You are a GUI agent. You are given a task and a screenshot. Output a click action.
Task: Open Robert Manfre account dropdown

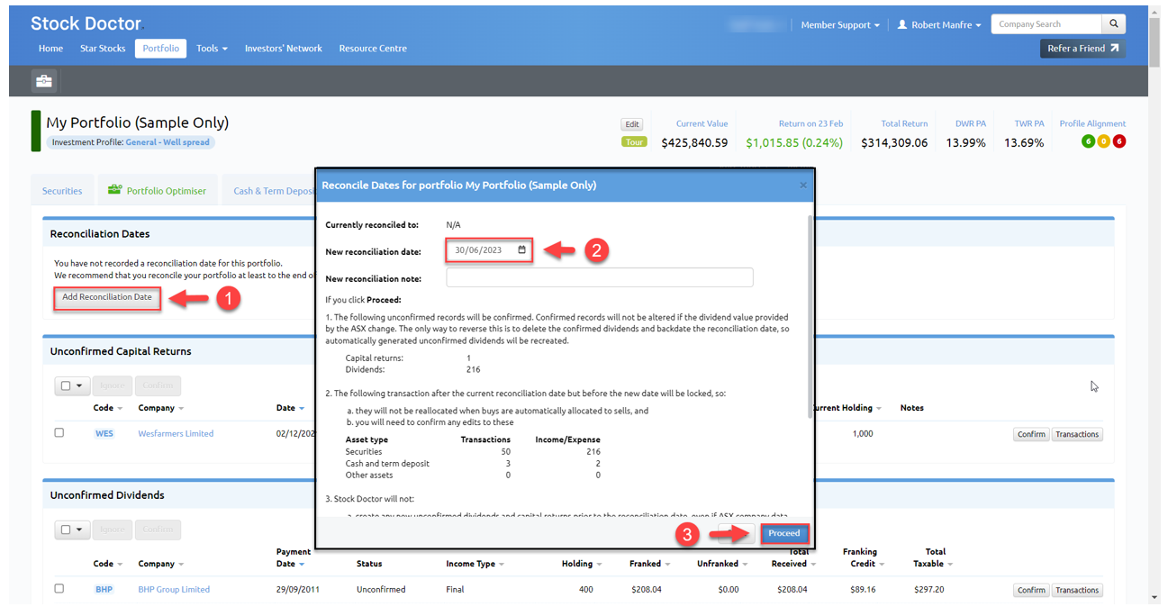click(x=939, y=25)
